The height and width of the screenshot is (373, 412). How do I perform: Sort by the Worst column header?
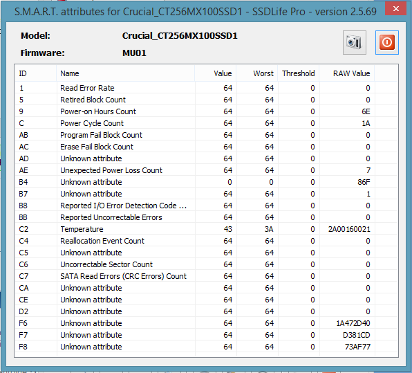pos(256,73)
